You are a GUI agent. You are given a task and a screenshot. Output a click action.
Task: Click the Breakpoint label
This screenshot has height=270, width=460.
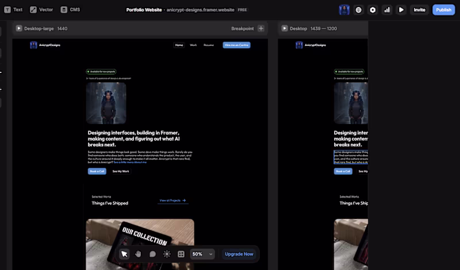(x=242, y=29)
